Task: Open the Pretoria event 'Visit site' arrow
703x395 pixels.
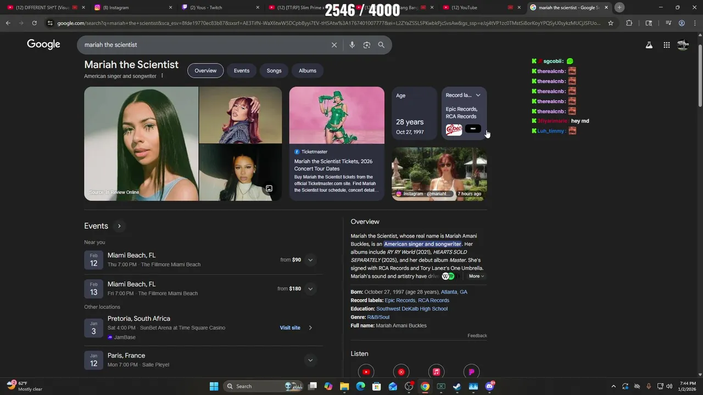Action: pyautogui.click(x=310, y=328)
